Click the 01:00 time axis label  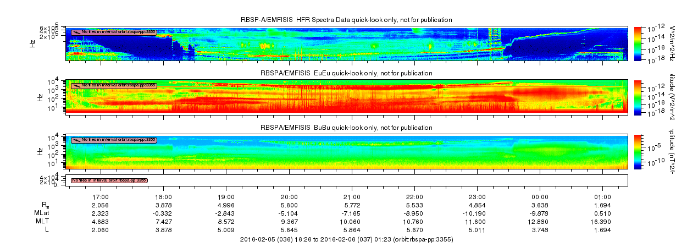pyautogui.click(x=602, y=196)
